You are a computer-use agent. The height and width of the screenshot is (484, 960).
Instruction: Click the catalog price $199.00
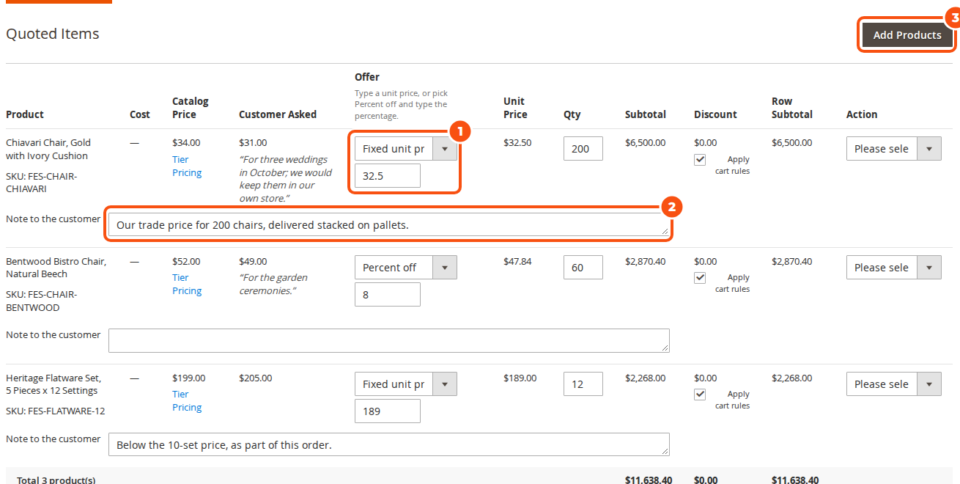tap(189, 378)
